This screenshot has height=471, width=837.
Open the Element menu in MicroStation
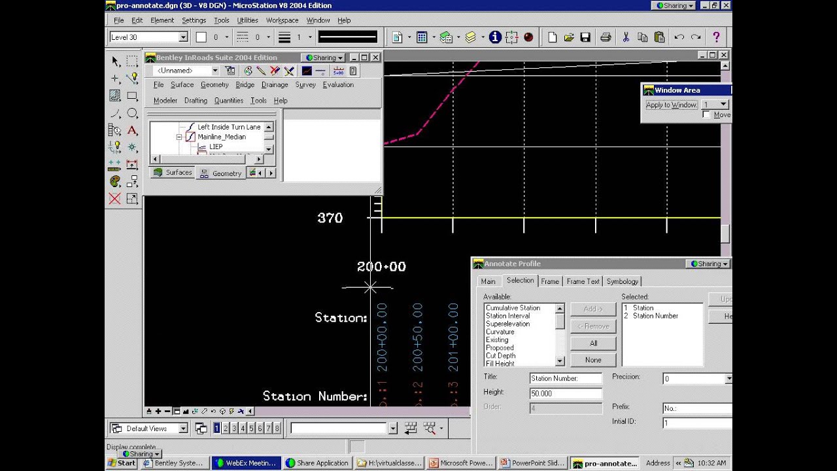coord(162,20)
